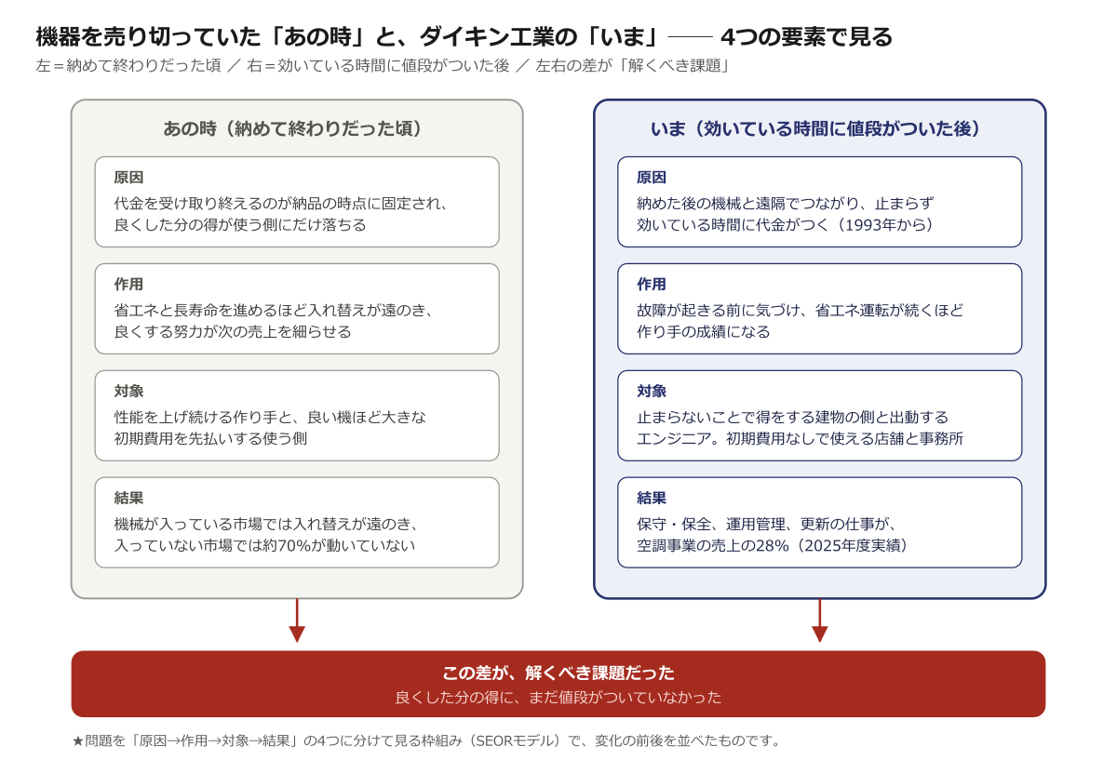Click the footnote starting '★問題を「原因→作用→対象→結果」'
The image size is (1117, 760).
tap(426, 741)
